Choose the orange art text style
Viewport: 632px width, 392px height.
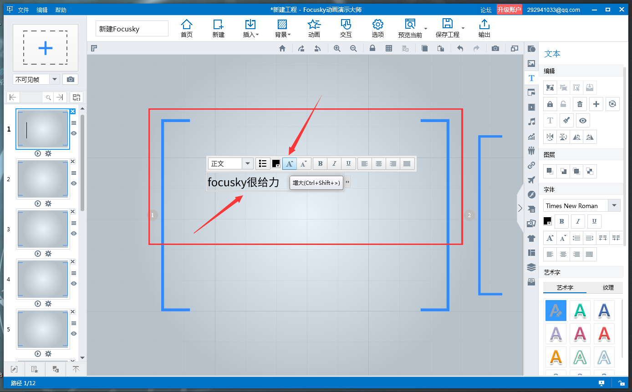[556, 357]
